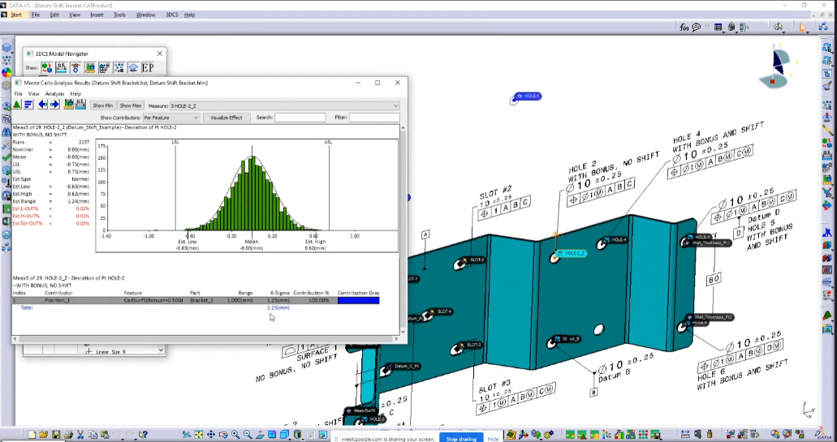The height and width of the screenshot is (442, 837).
Task: Open View menu in Monte Carlo window
Action: tap(33, 94)
